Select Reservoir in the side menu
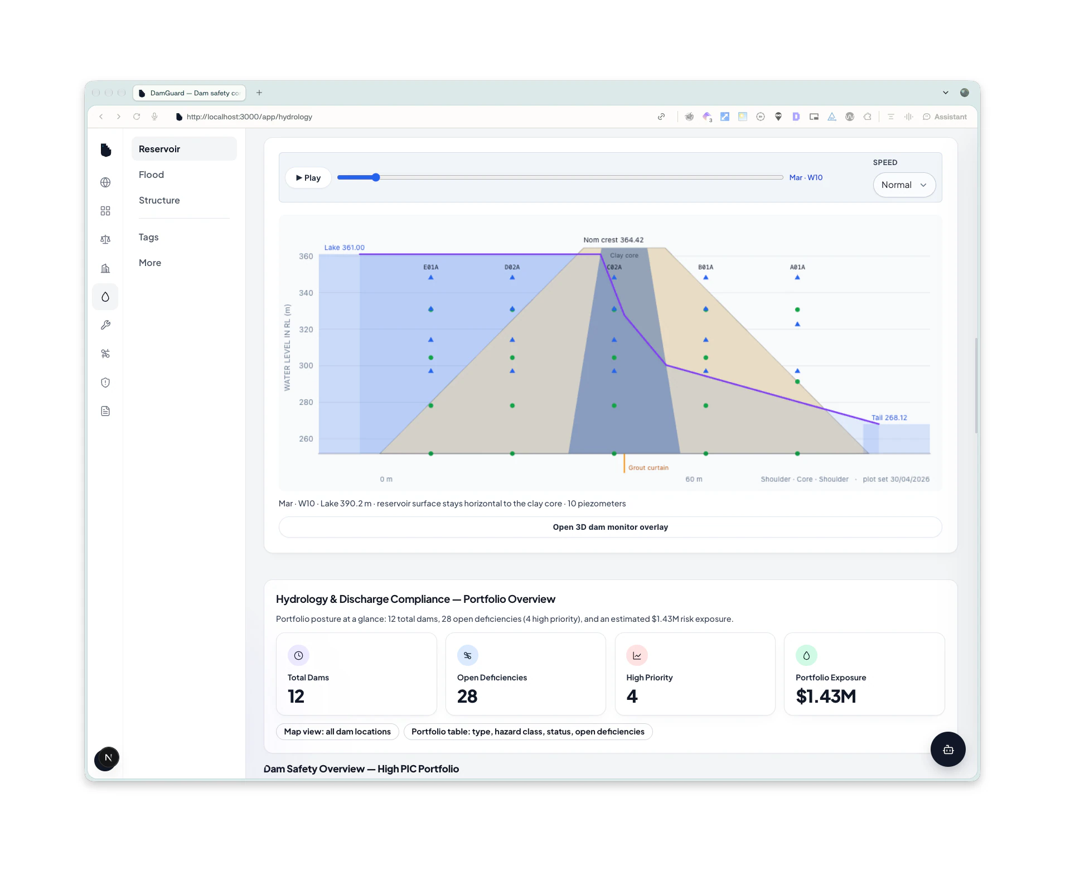 [x=184, y=149]
